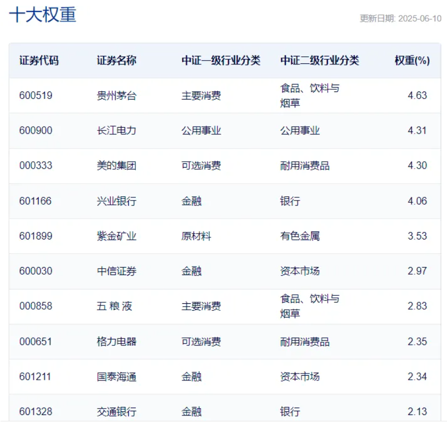Select stock name 贵州茅台
This screenshot has width=447, height=423.
click(x=117, y=95)
